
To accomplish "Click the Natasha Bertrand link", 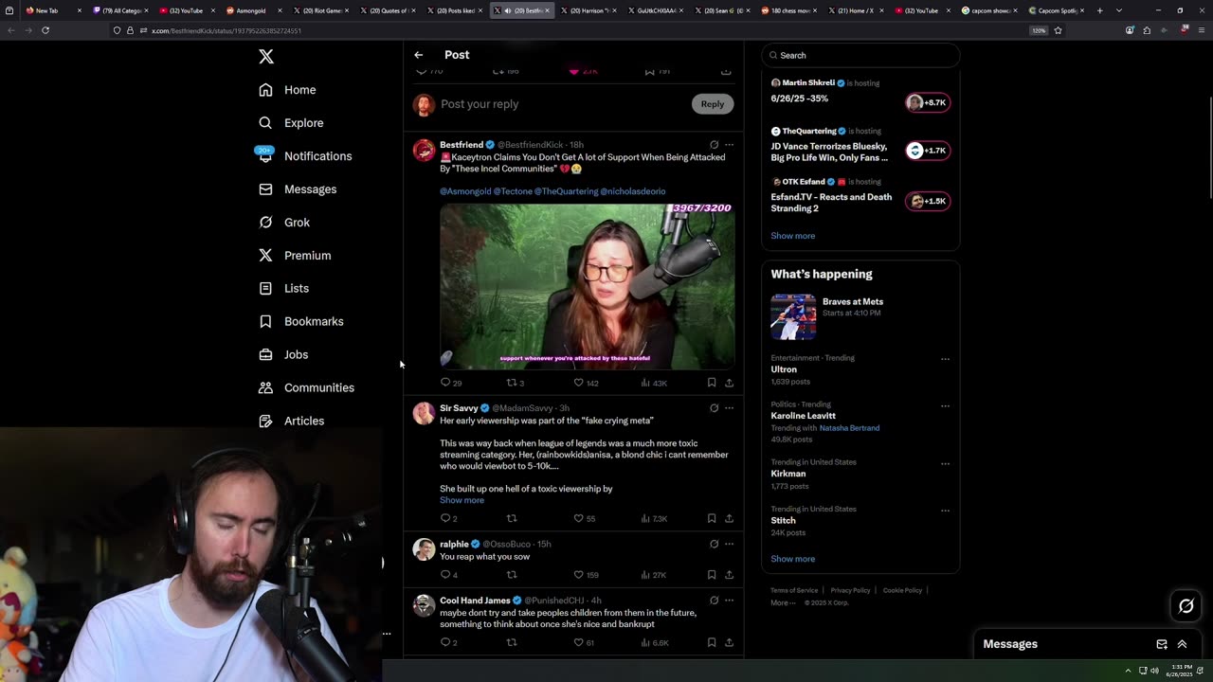I will coord(849,428).
